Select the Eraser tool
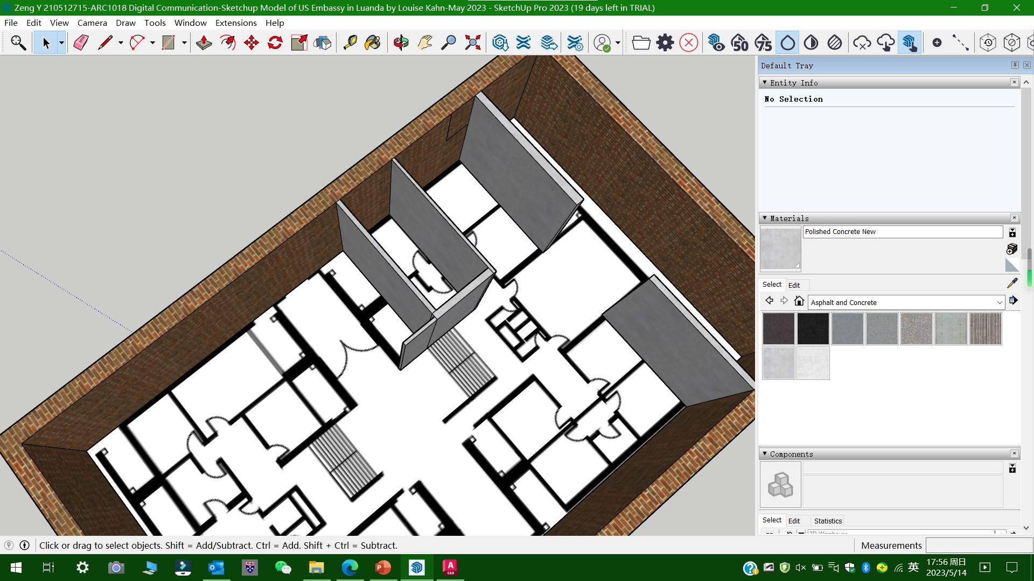The height and width of the screenshot is (581, 1034). pyautogui.click(x=81, y=43)
